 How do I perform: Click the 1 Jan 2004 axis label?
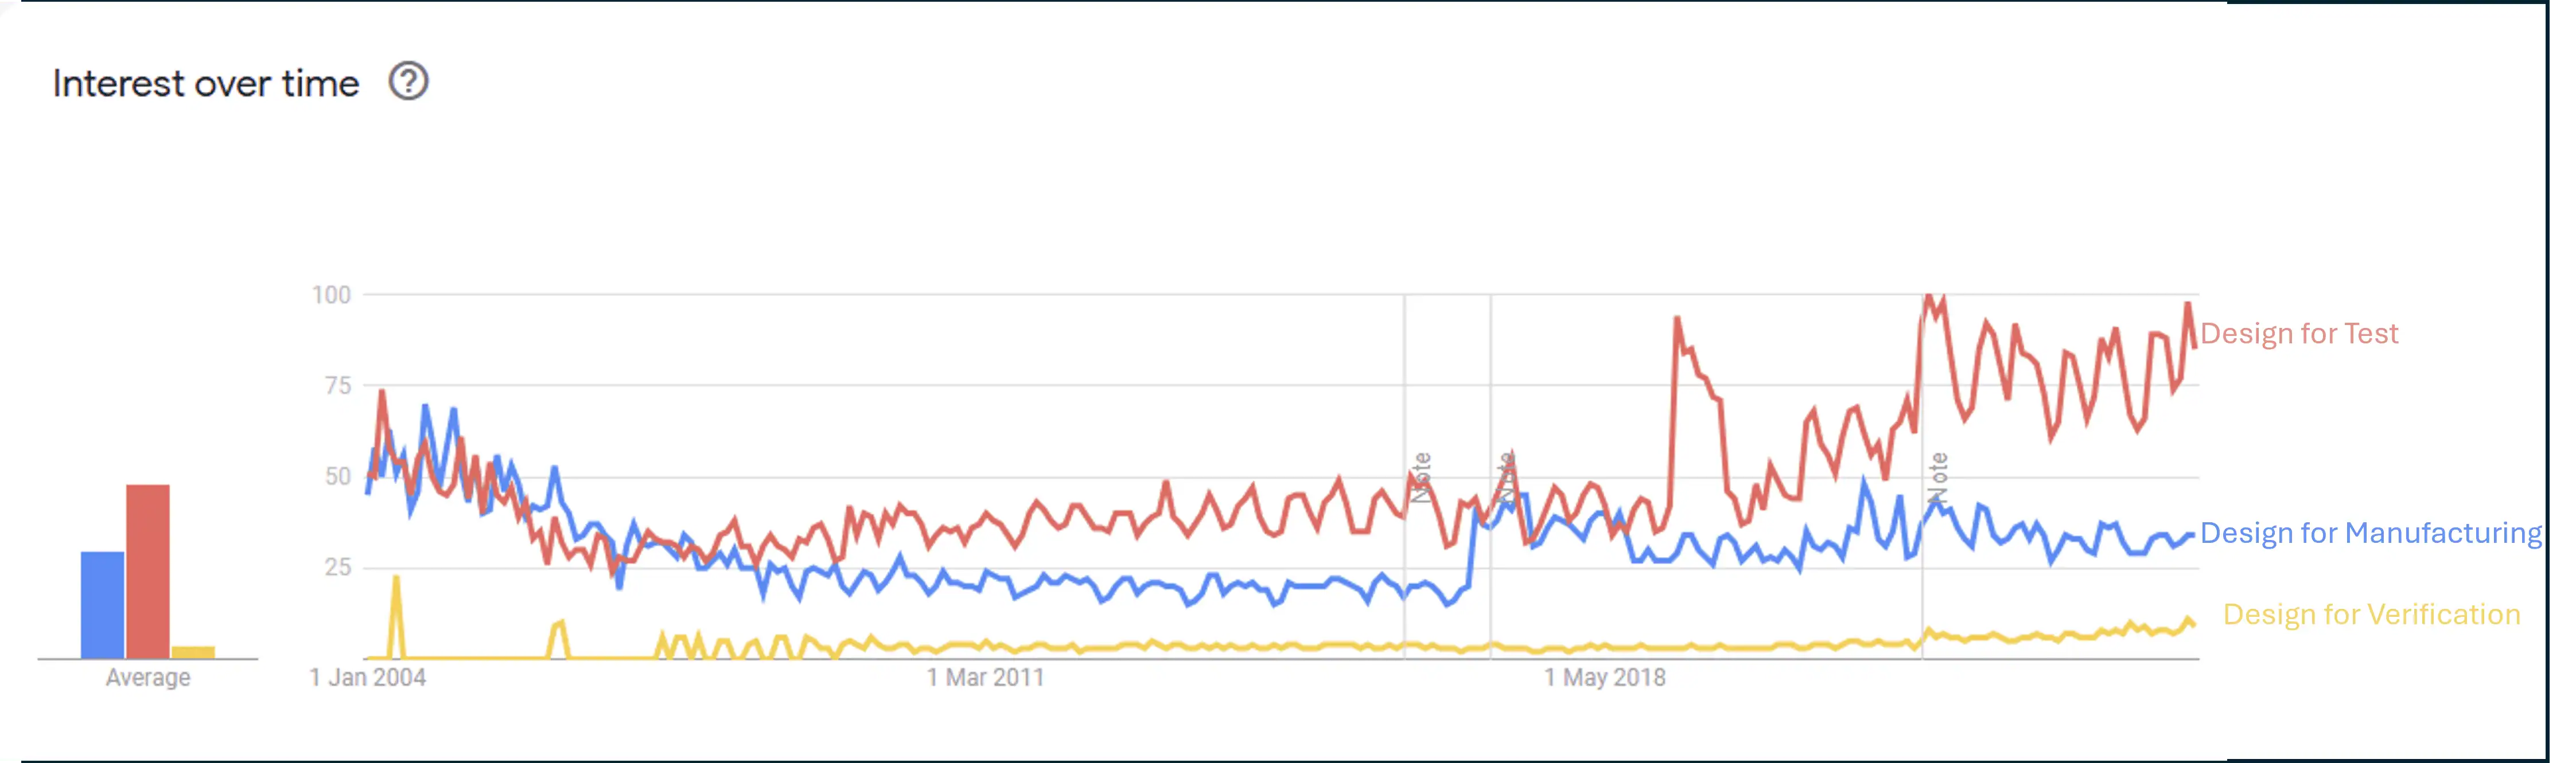[367, 678]
